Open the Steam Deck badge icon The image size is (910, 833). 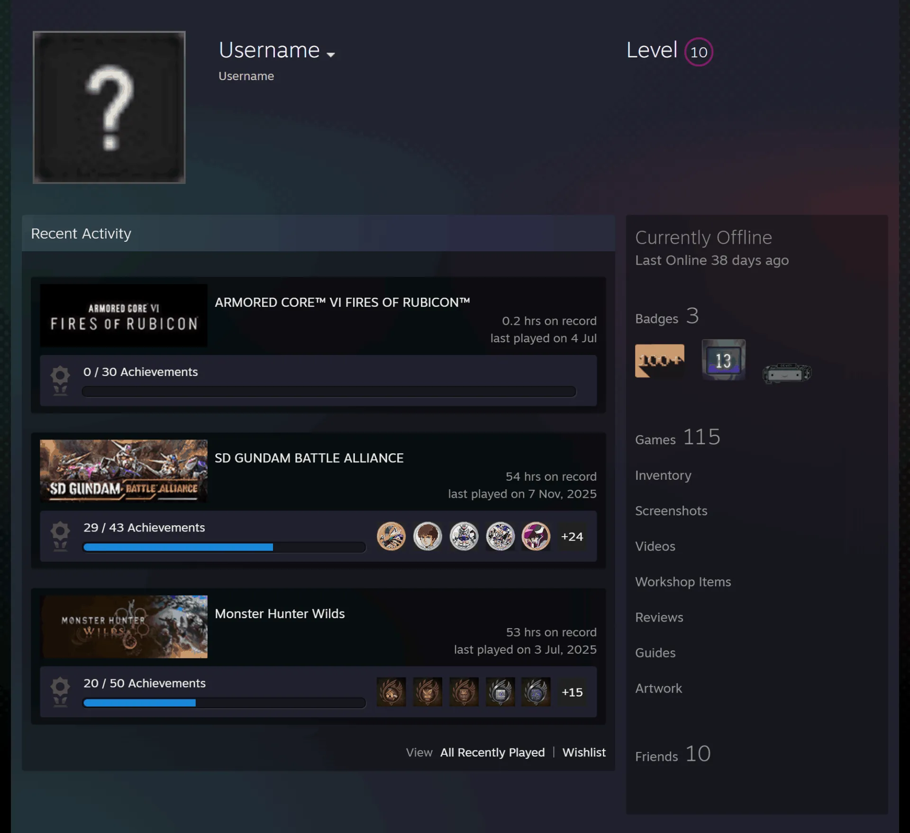pyautogui.click(x=787, y=373)
